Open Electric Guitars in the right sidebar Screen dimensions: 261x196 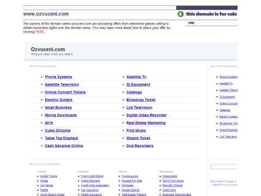click(x=228, y=117)
